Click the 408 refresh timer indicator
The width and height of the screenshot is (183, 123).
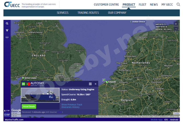click(x=7, y=115)
